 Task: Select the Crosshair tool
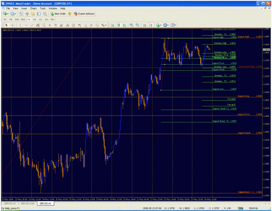tap(13, 25)
